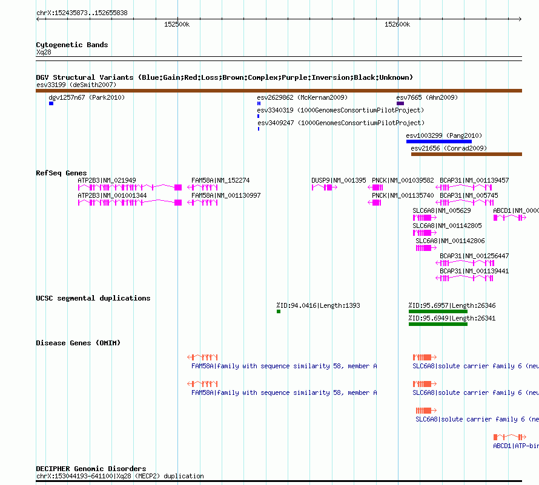
Task: Click the Disease Genes (OMIM) track title
Action: (x=78, y=342)
